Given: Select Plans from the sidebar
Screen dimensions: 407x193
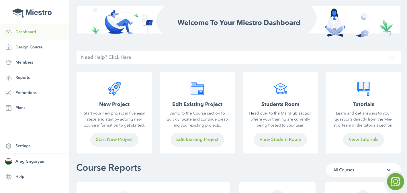Looking at the screenshot, I should pos(34,108).
